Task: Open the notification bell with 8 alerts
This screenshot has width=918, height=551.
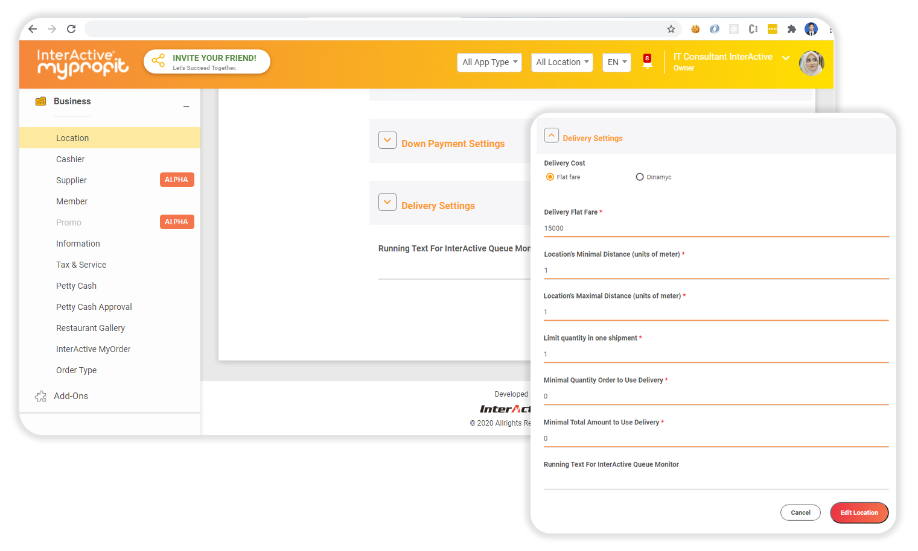Action: click(647, 62)
